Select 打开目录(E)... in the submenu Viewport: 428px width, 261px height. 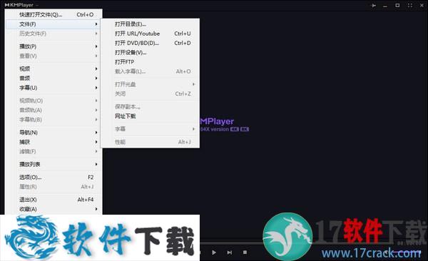pyautogui.click(x=150, y=24)
